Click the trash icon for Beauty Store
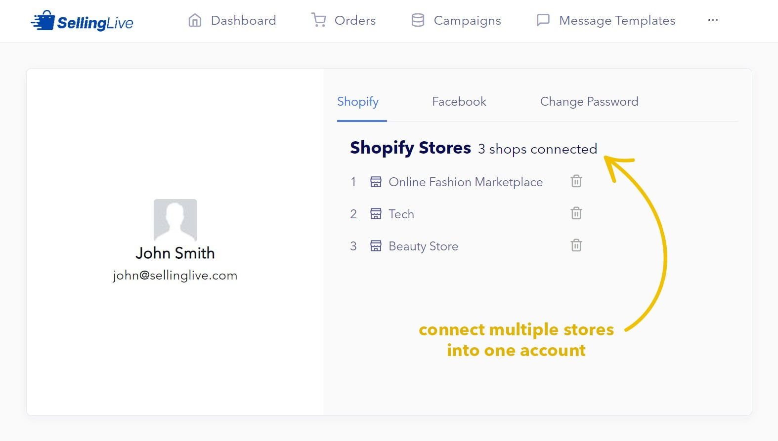 pos(576,245)
